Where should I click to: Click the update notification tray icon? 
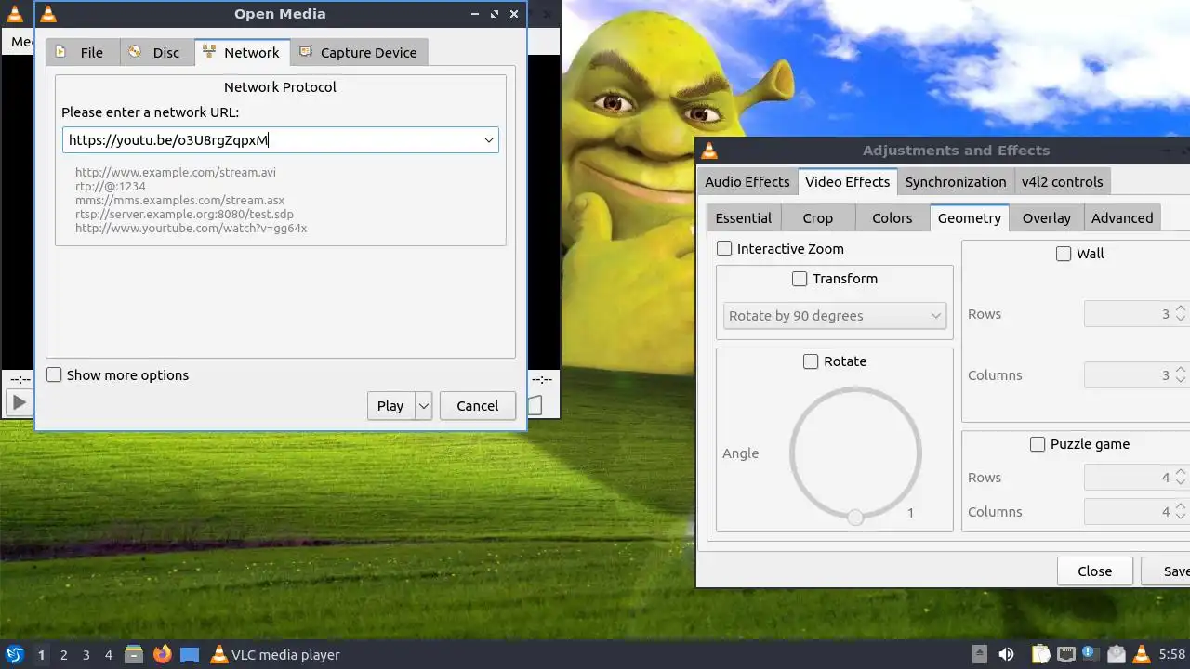point(1091,654)
